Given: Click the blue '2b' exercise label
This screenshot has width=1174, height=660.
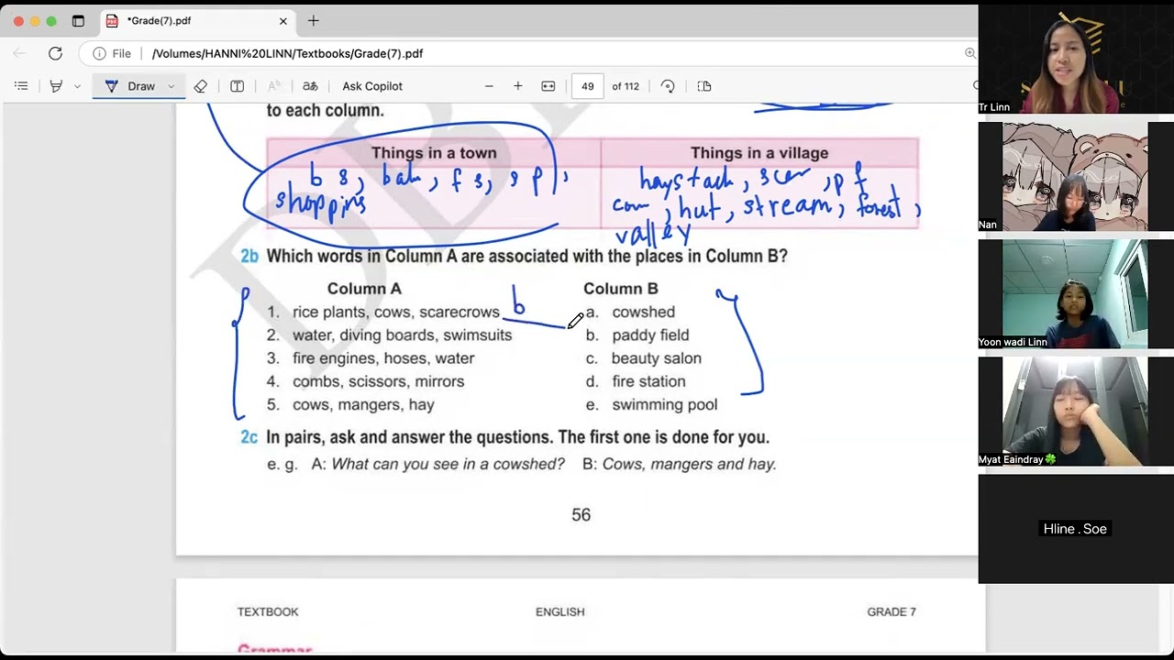Looking at the screenshot, I should tap(249, 257).
